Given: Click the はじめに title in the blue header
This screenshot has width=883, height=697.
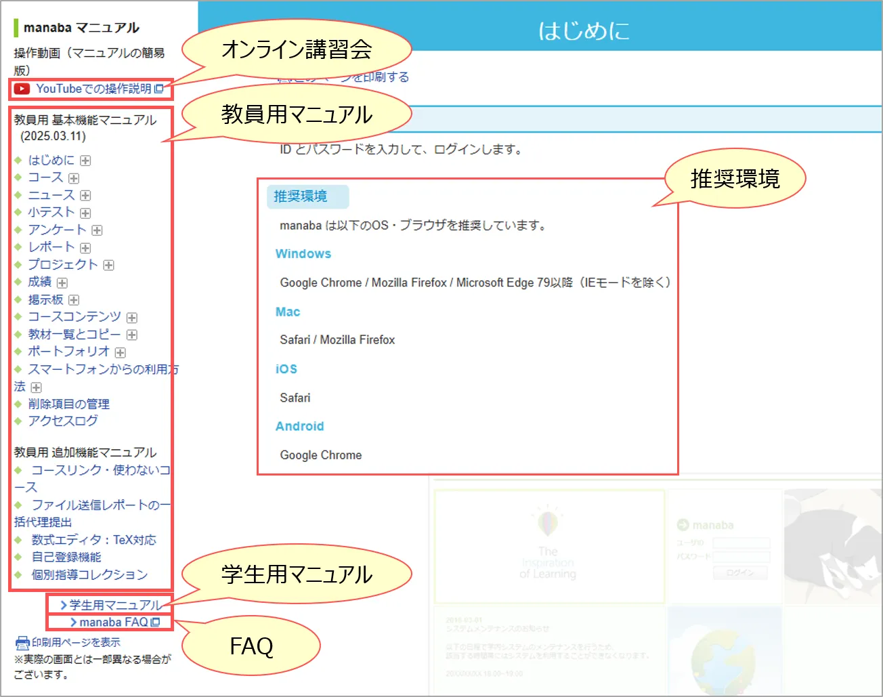Looking at the screenshot, I should [x=584, y=30].
